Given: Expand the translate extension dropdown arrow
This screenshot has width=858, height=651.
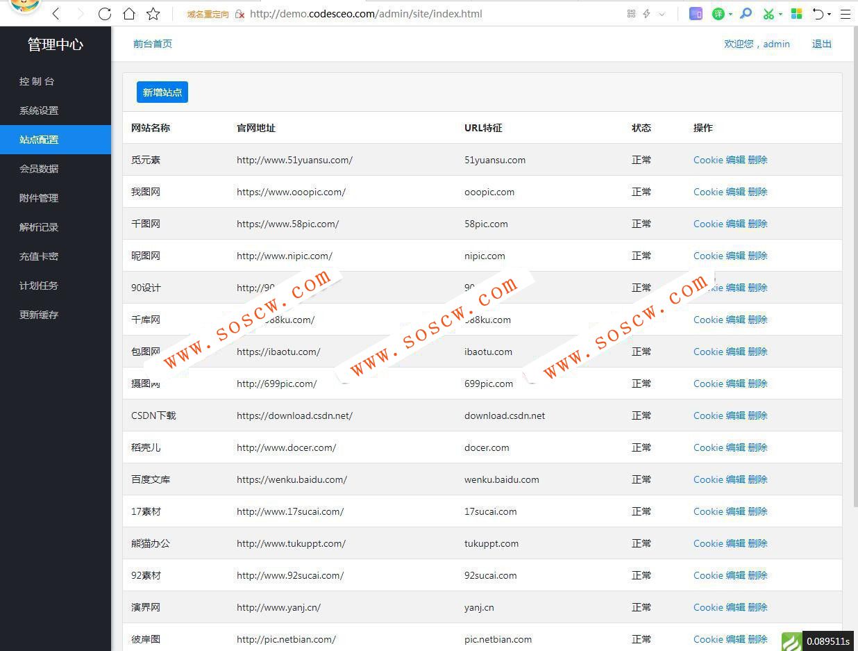Looking at the screenshot, I should (730, 15).
